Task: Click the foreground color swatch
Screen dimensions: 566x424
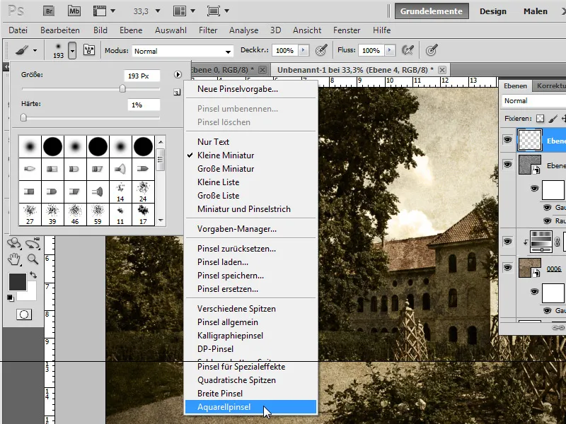Action: pos(17,282)
